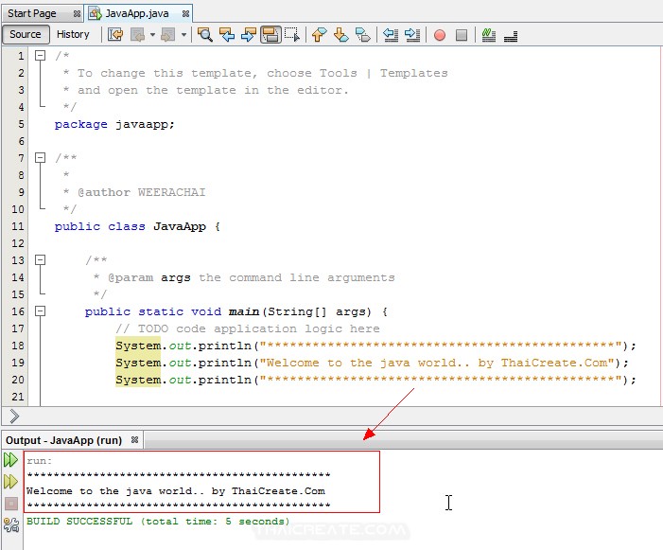This screenshot has width=663, height=550.
Task: Click 'BUILD SUCCESSFUL' output line
Action: pos(158,522)
